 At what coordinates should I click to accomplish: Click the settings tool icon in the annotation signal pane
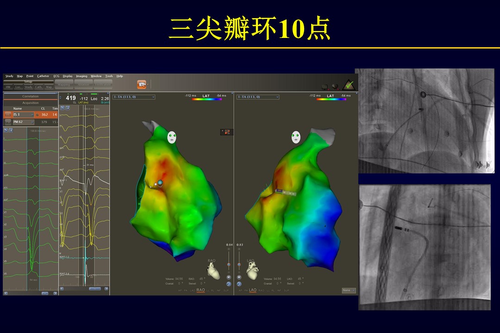(x=62, y=108)
